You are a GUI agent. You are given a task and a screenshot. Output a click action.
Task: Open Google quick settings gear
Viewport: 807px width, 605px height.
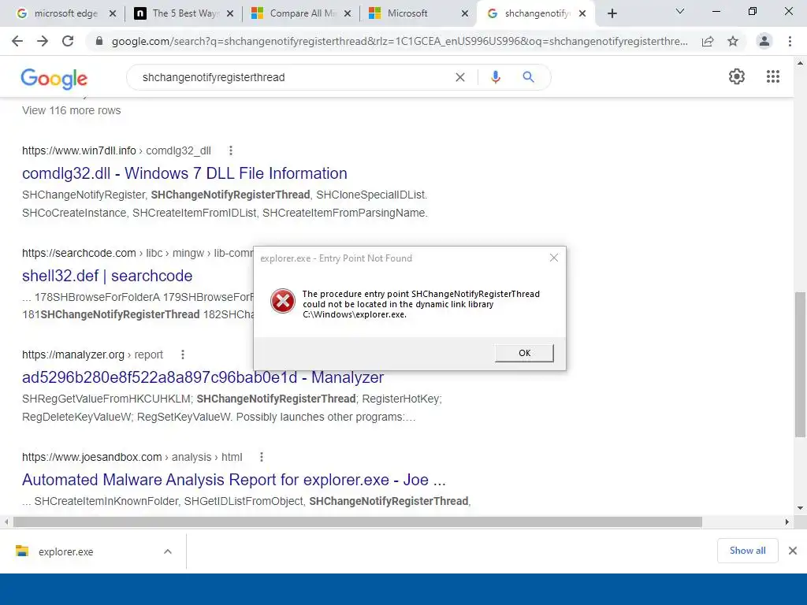[737, 76]
